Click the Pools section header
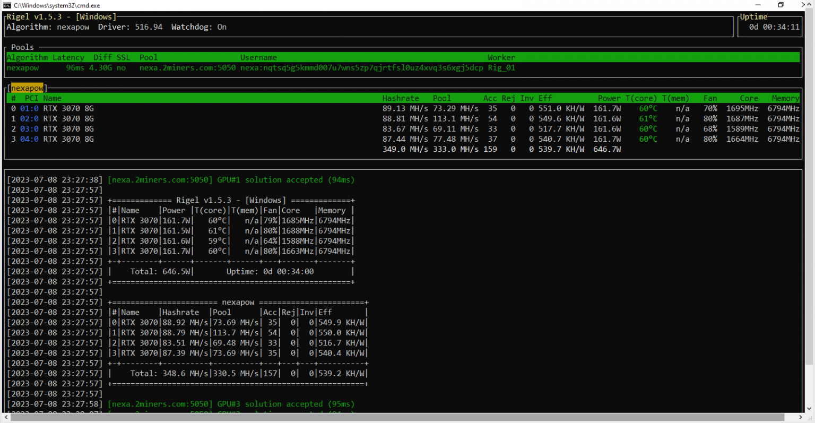815x423 pixels. tap(22, 47)
